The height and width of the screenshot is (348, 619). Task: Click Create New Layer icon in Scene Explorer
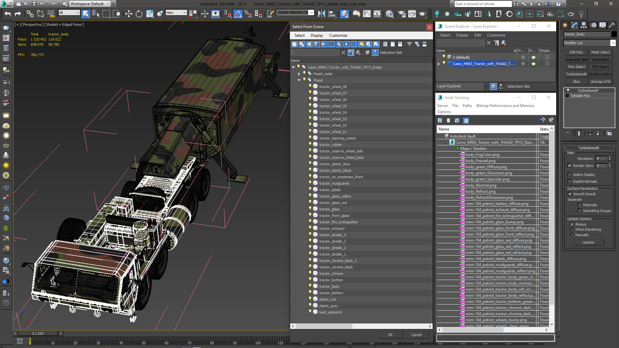point(504,43)
